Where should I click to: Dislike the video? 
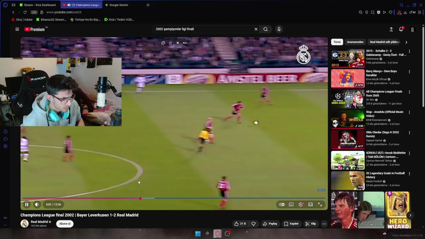point(253,224)
